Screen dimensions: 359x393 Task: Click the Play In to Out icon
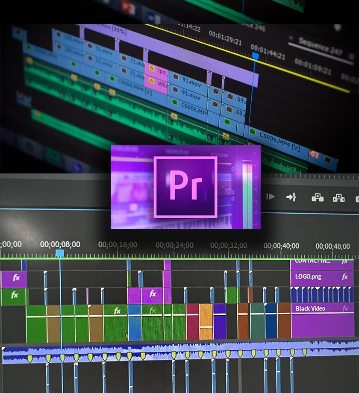coord(270,197)
